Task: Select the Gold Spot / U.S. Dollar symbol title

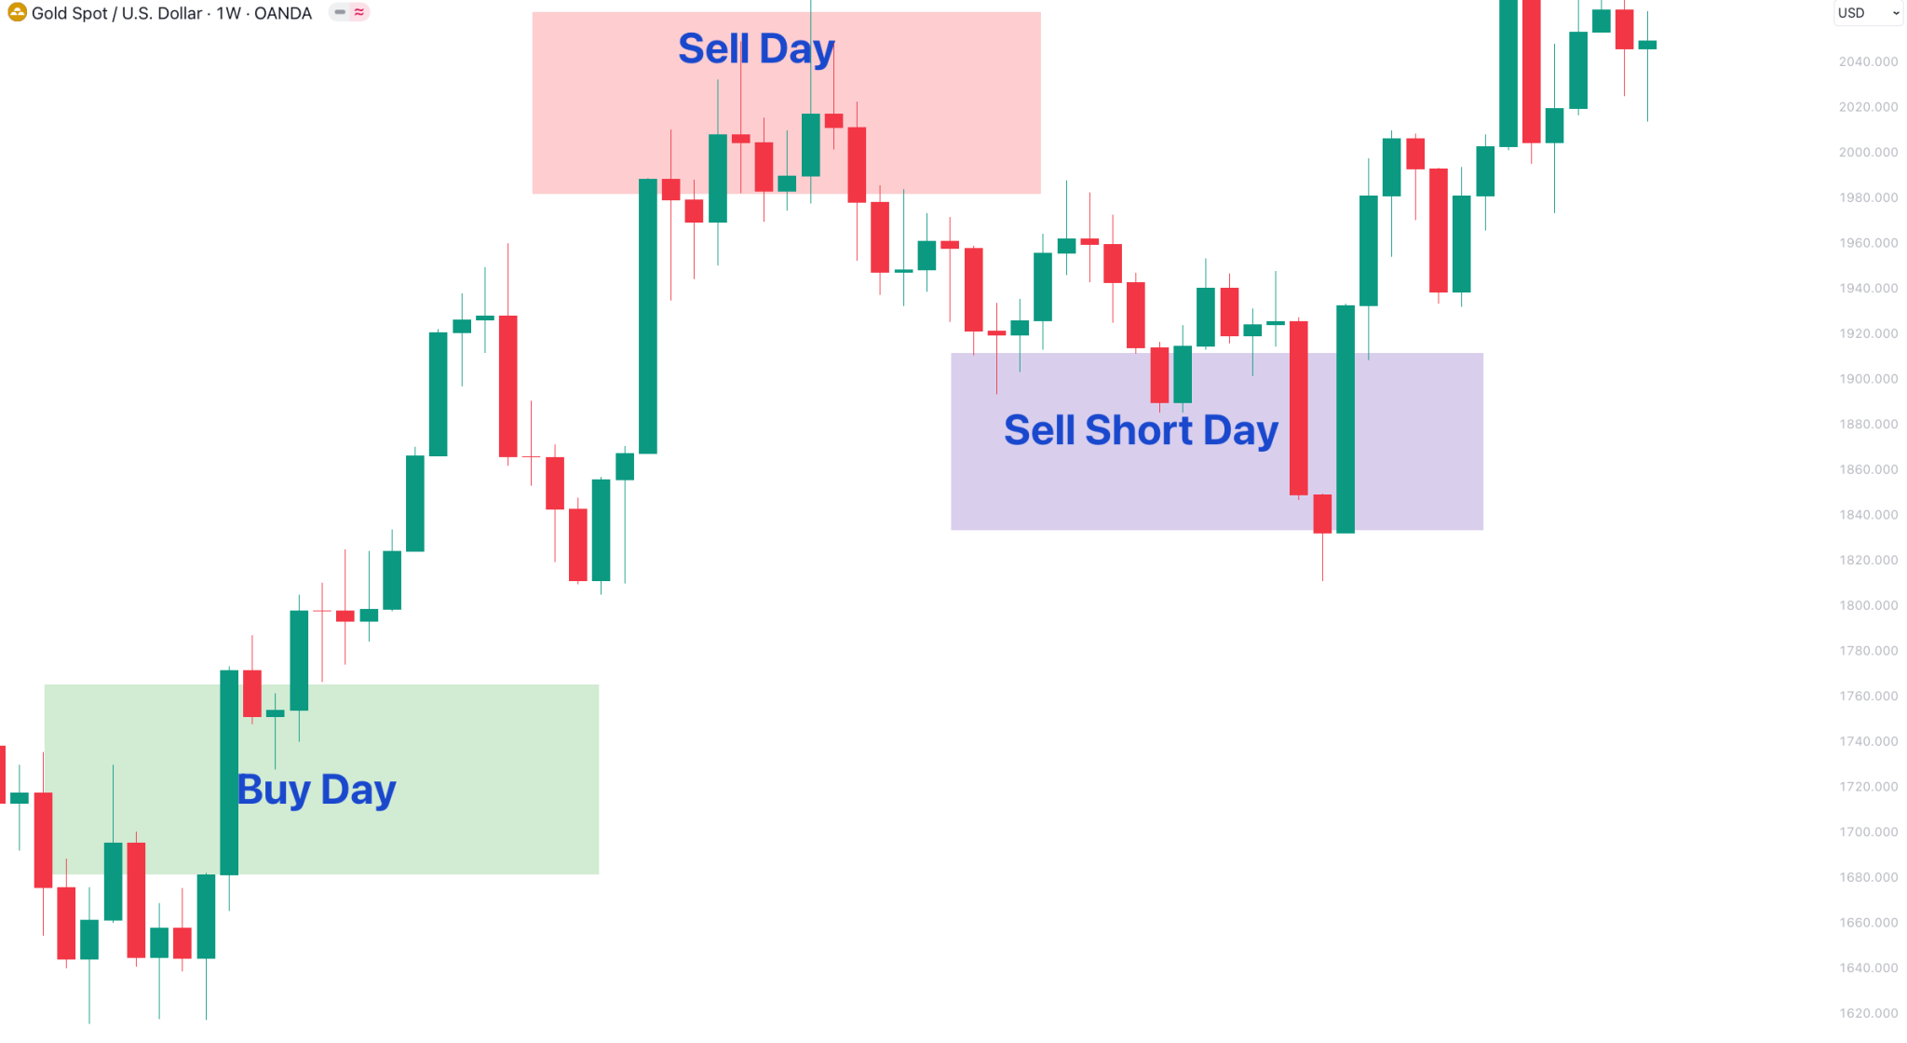Action: point(116,13)
